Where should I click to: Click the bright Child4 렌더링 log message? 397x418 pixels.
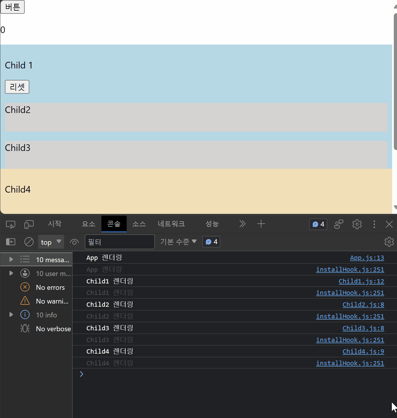[110, 351]
